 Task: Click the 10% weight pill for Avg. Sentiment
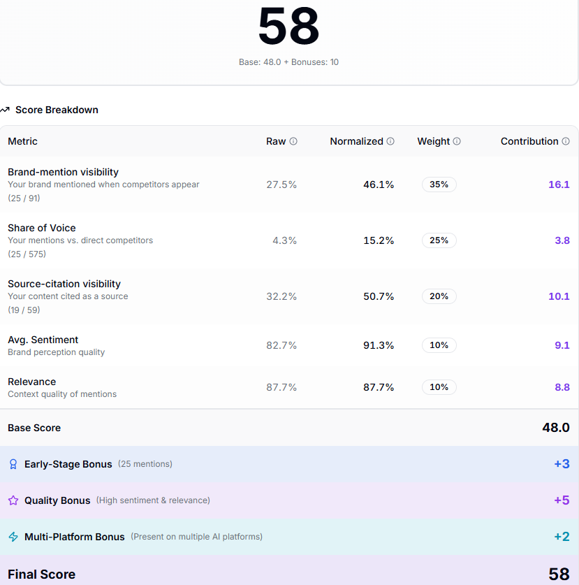point(439,345)
